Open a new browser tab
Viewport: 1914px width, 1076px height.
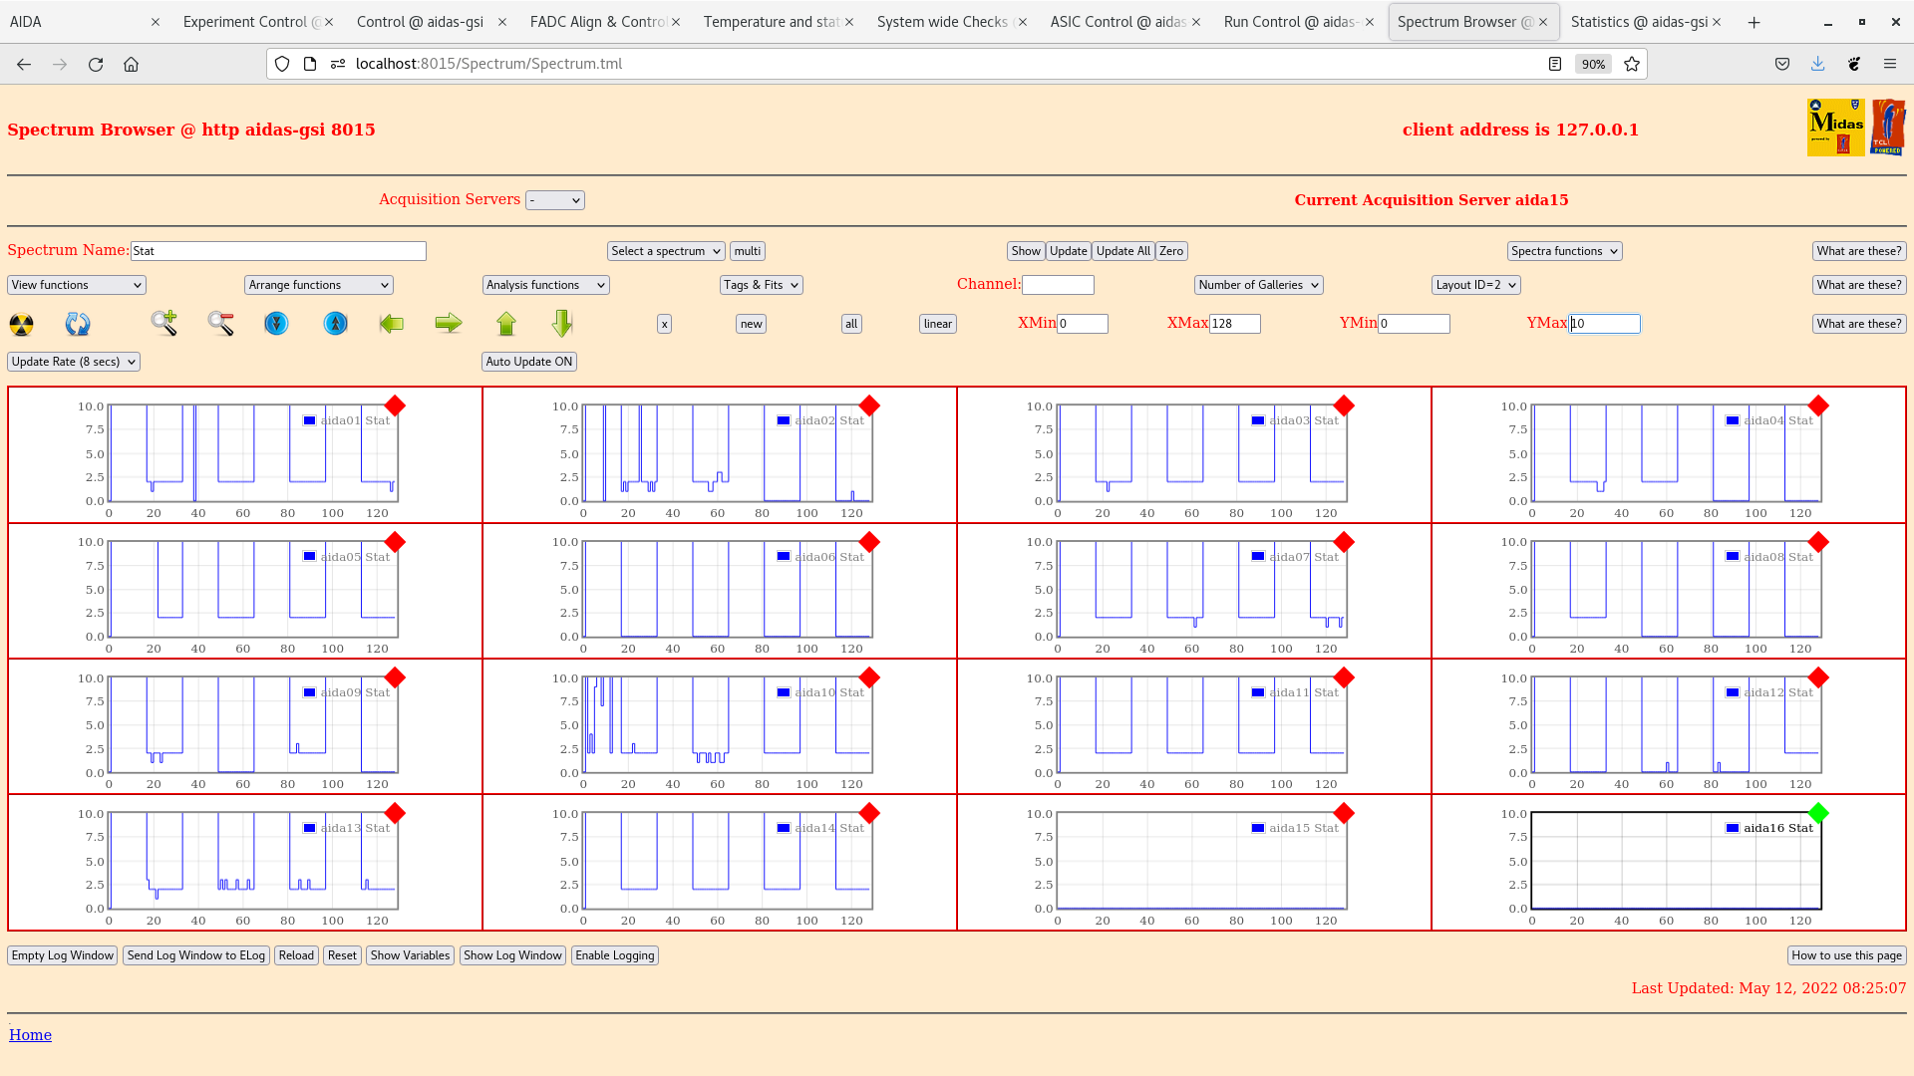point(1754,22)
